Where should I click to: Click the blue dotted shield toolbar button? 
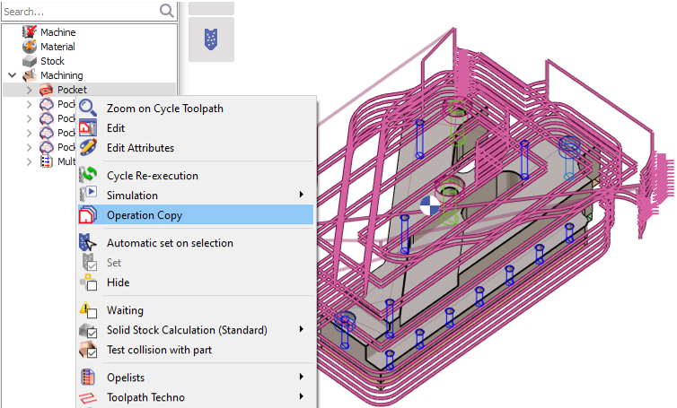pos(211,39)
